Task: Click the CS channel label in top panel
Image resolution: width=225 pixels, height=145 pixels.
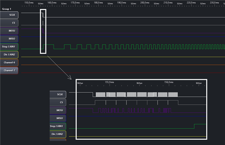Action: tap(10, 23)
